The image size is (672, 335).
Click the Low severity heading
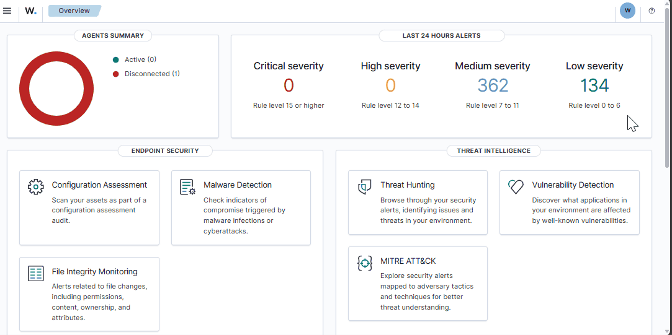click(594, 66)
